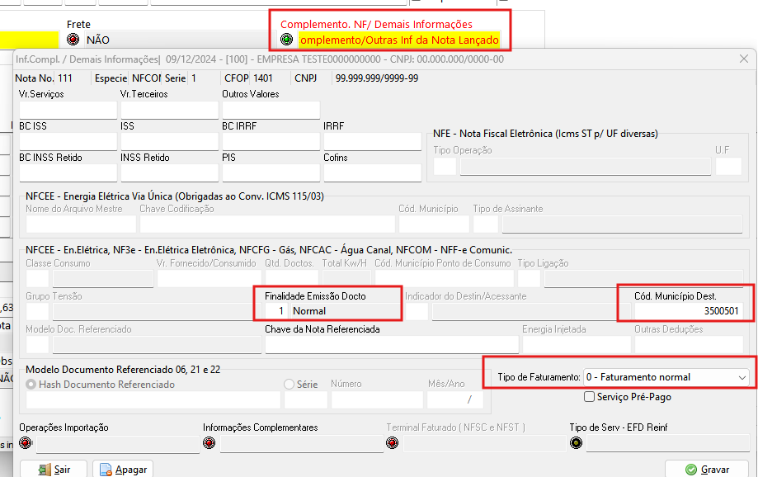The image size is (758, 477).
Task: Click the Sair button to exit
Action: [x=54, y=469]
